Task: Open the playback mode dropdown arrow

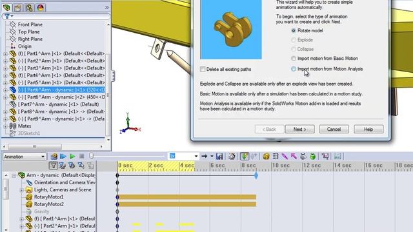Action: click(x=212, y=156)
